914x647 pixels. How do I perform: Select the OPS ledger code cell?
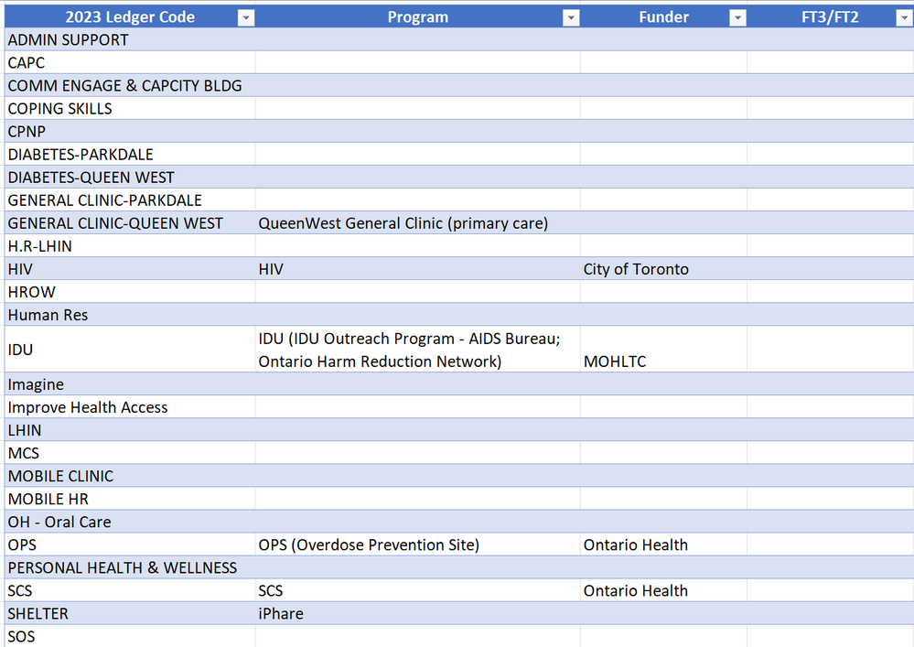pyautogui.click(x=130, y=545)
